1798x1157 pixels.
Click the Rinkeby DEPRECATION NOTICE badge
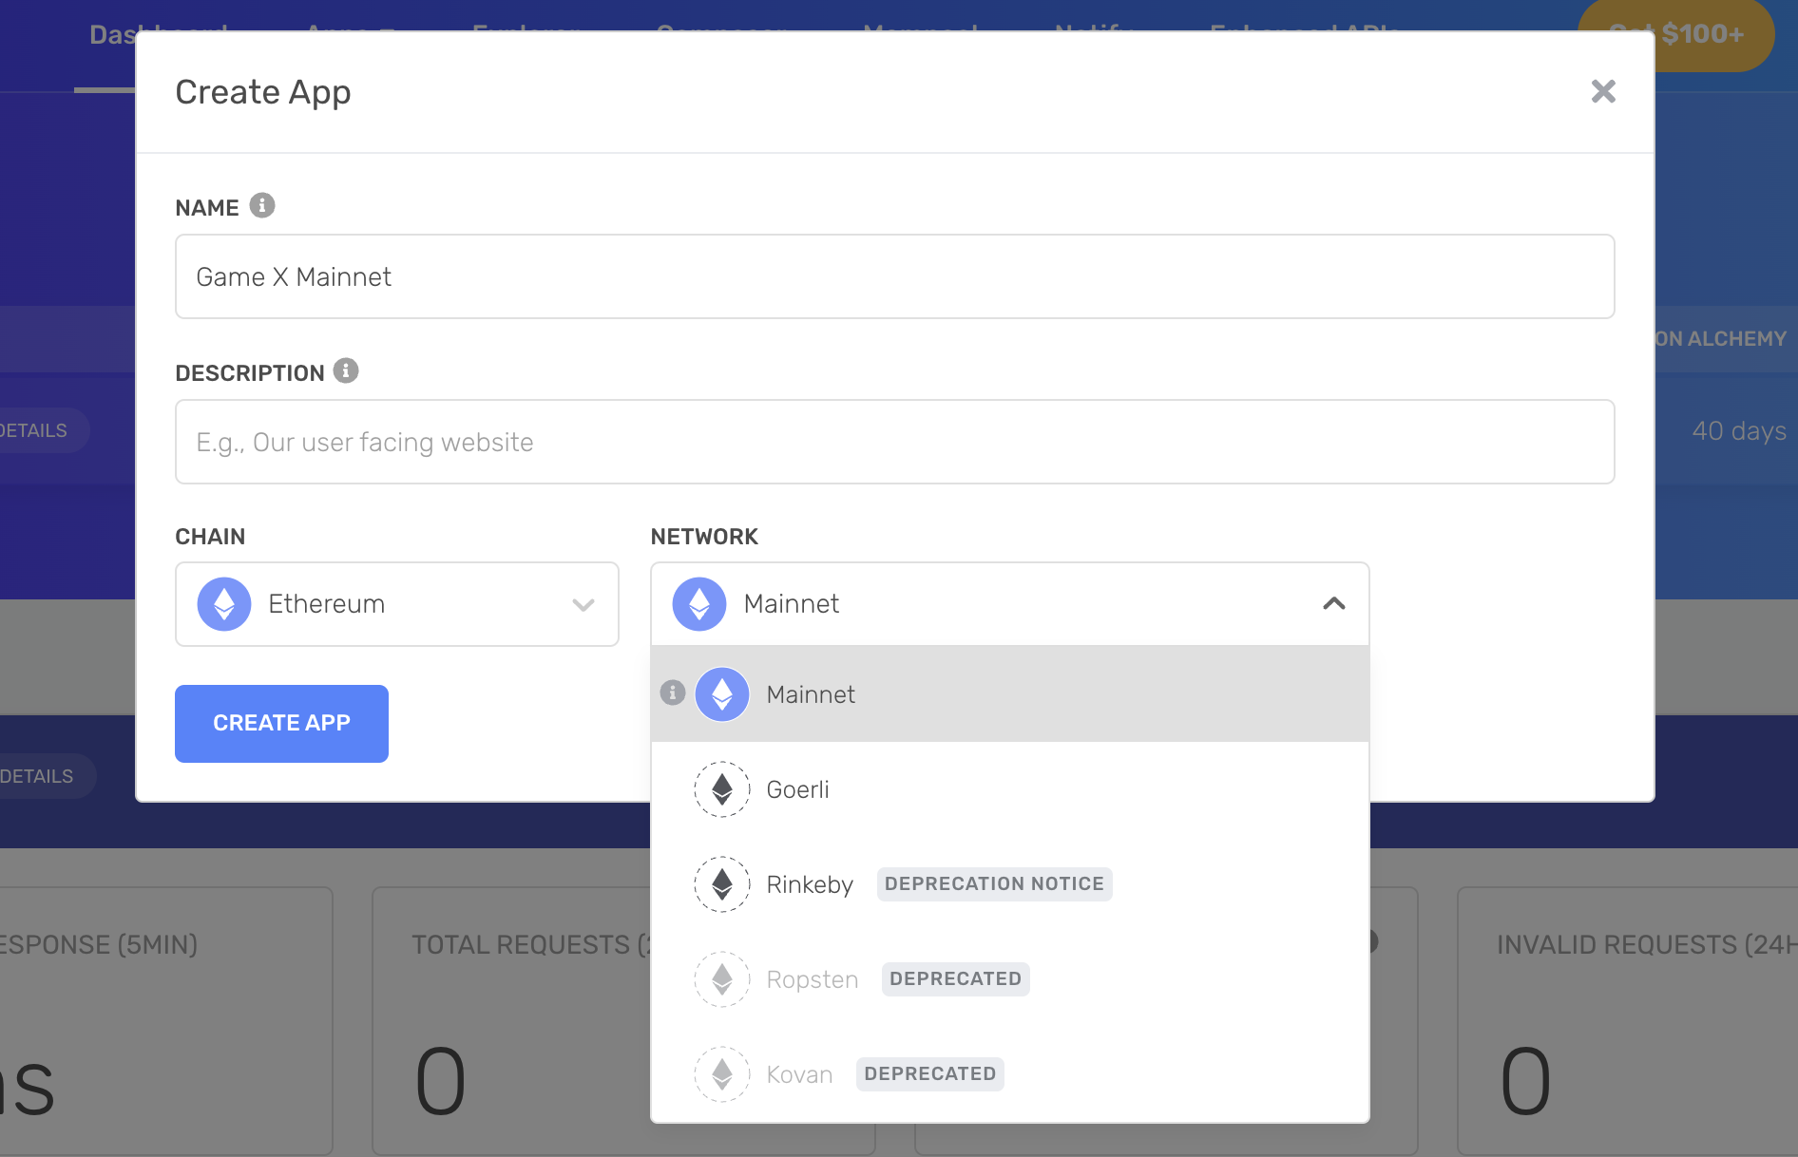[994, 884]
